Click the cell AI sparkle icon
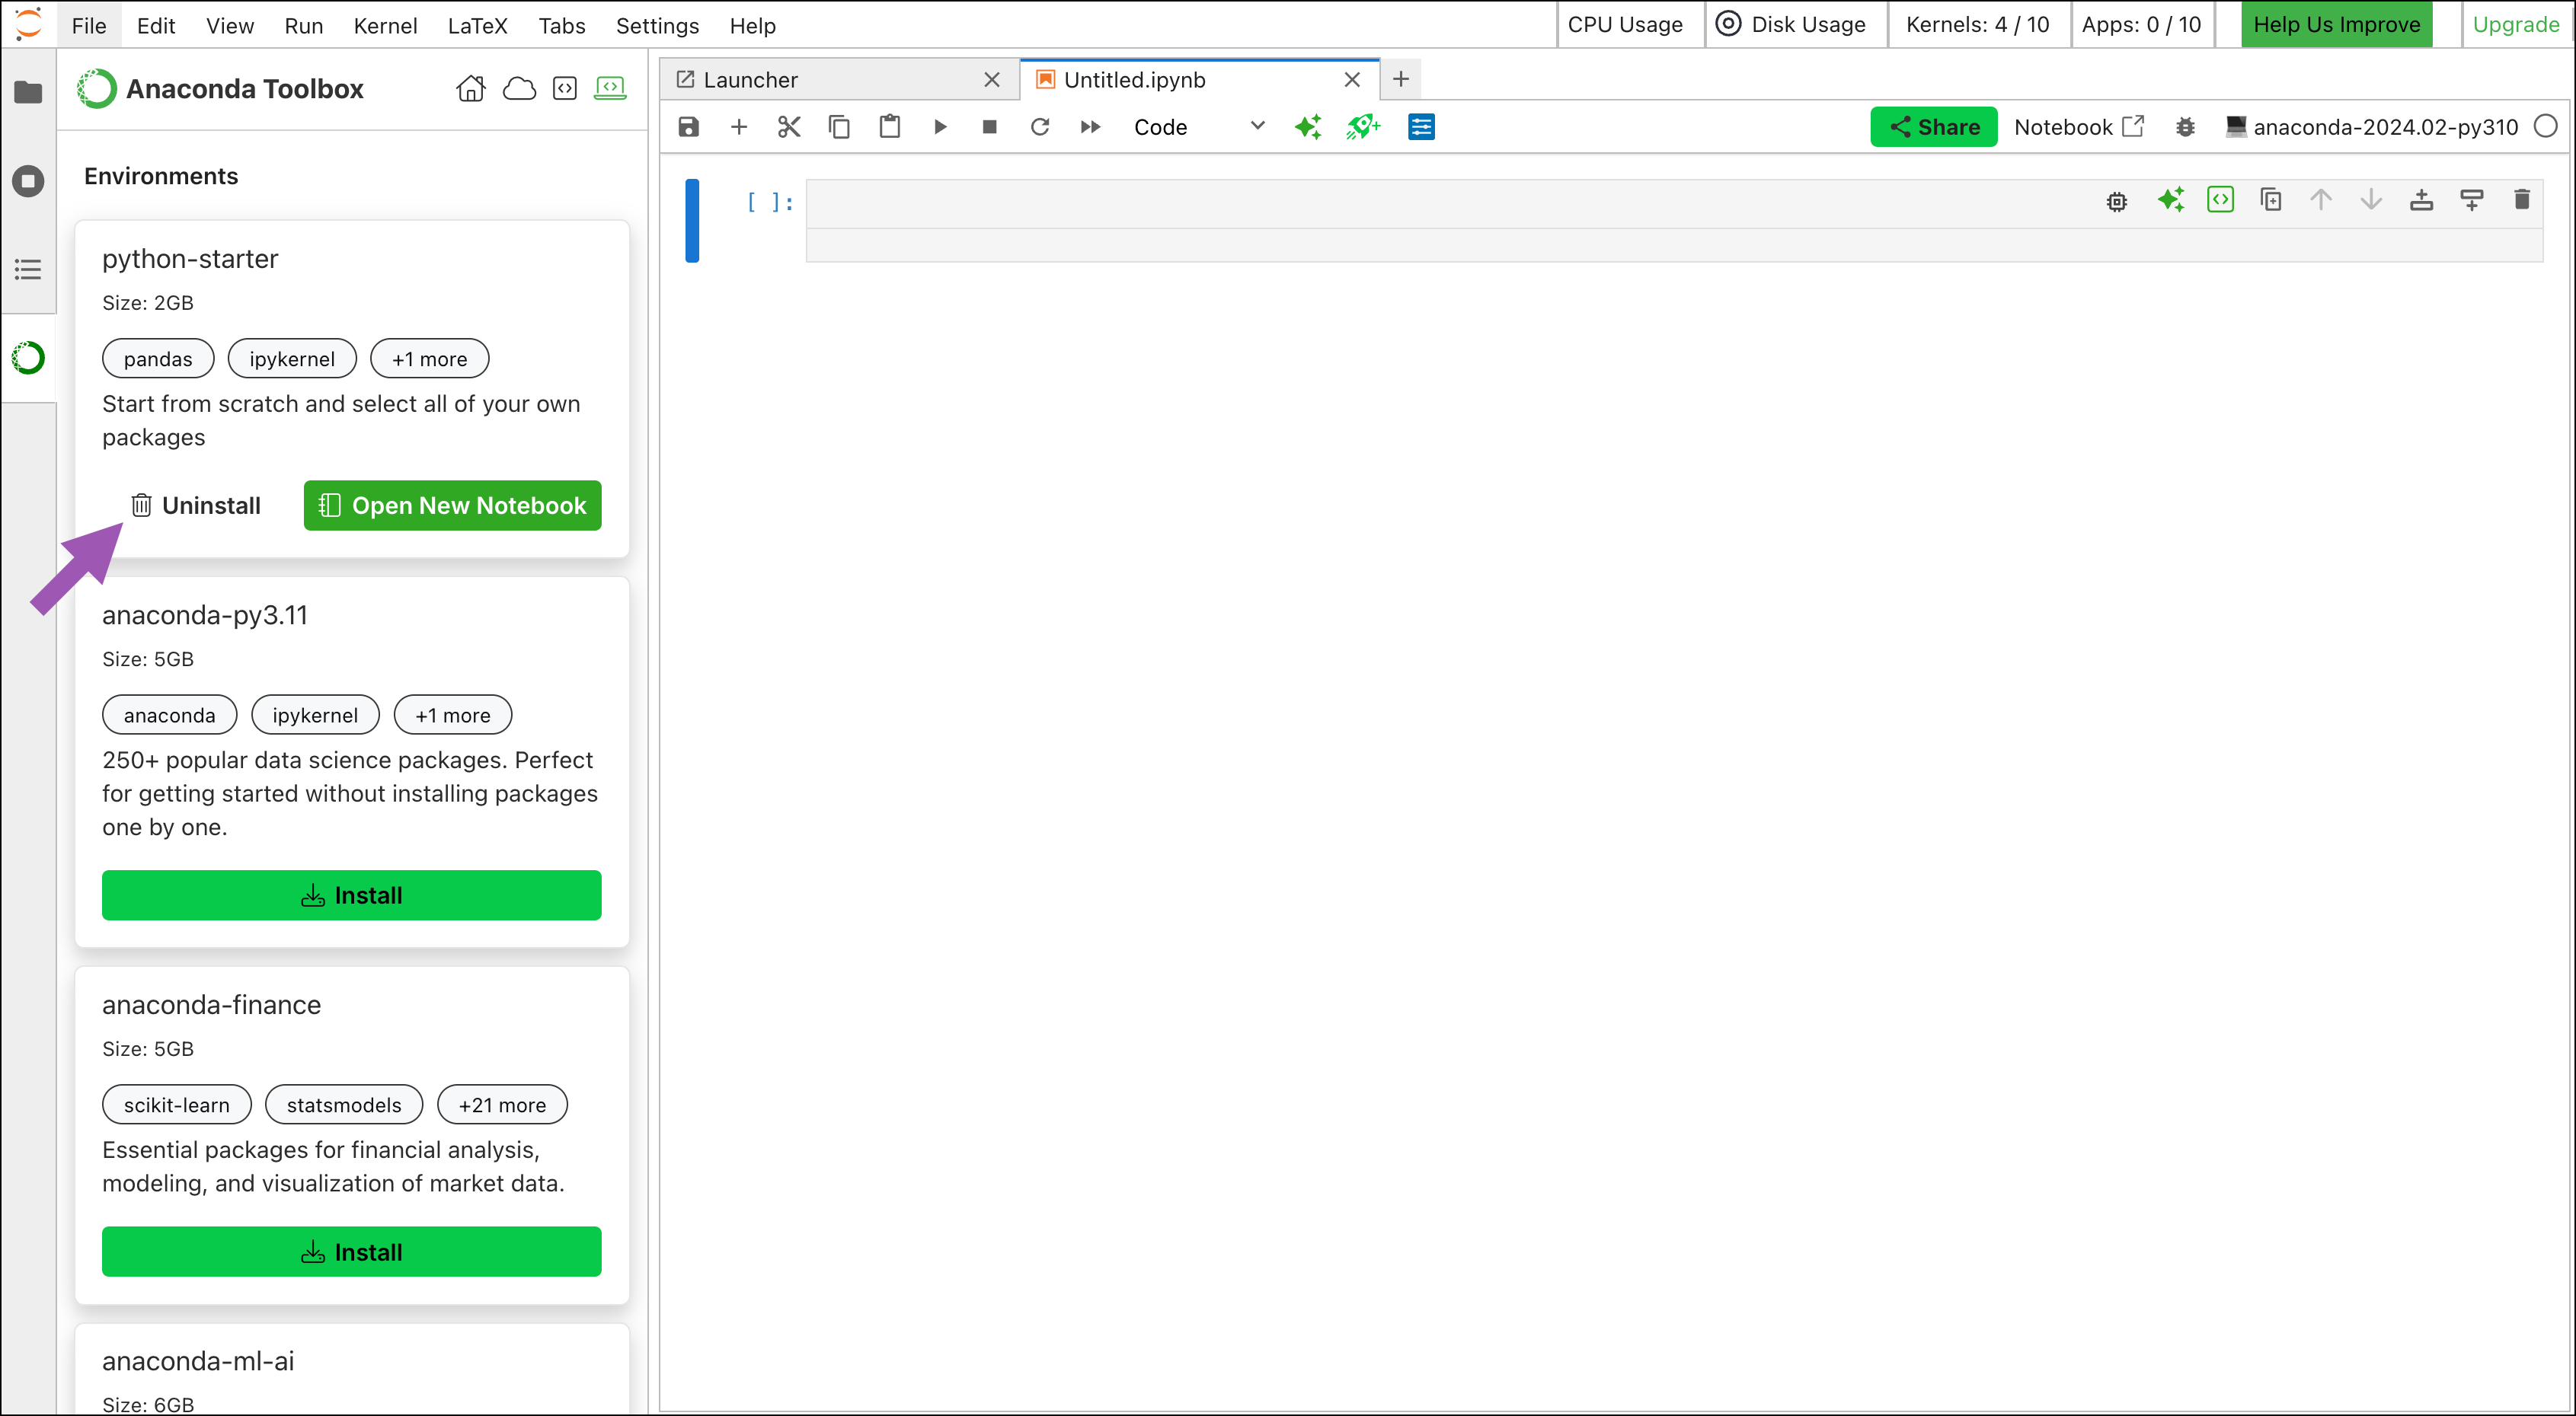 coord(2170,200)
